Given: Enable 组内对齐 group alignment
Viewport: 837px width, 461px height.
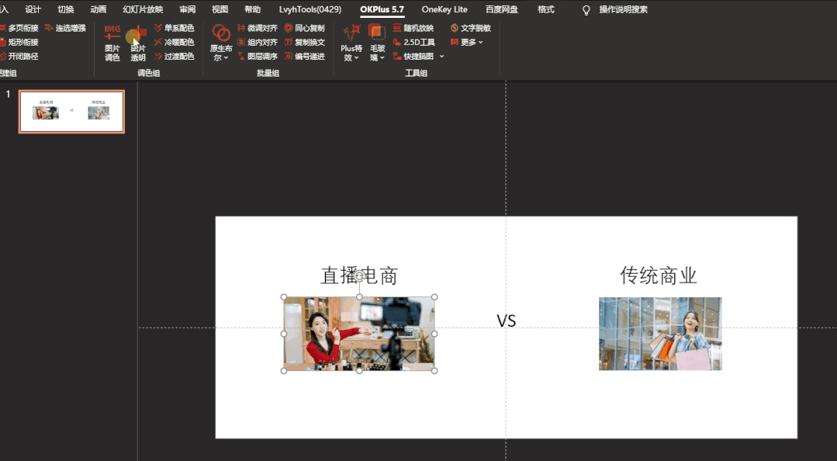Looking at the screenshot, I should coord(259,42).
